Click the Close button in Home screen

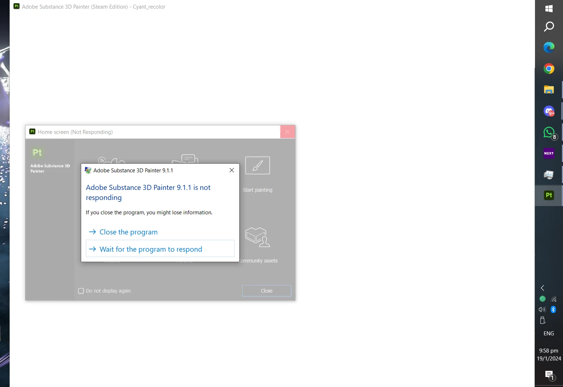tap(267, 291)
